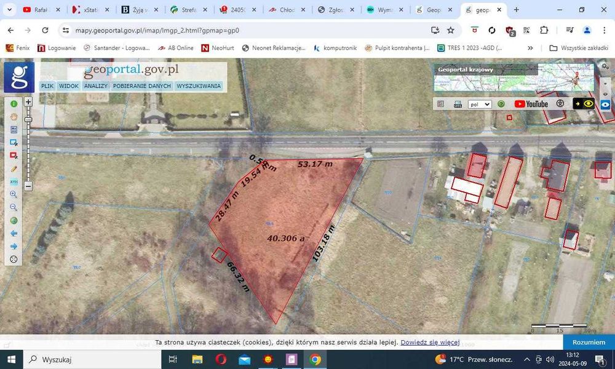Viewport: 615px width, 369px height.
Task: View site information icon in address bar
Action: 66,30
